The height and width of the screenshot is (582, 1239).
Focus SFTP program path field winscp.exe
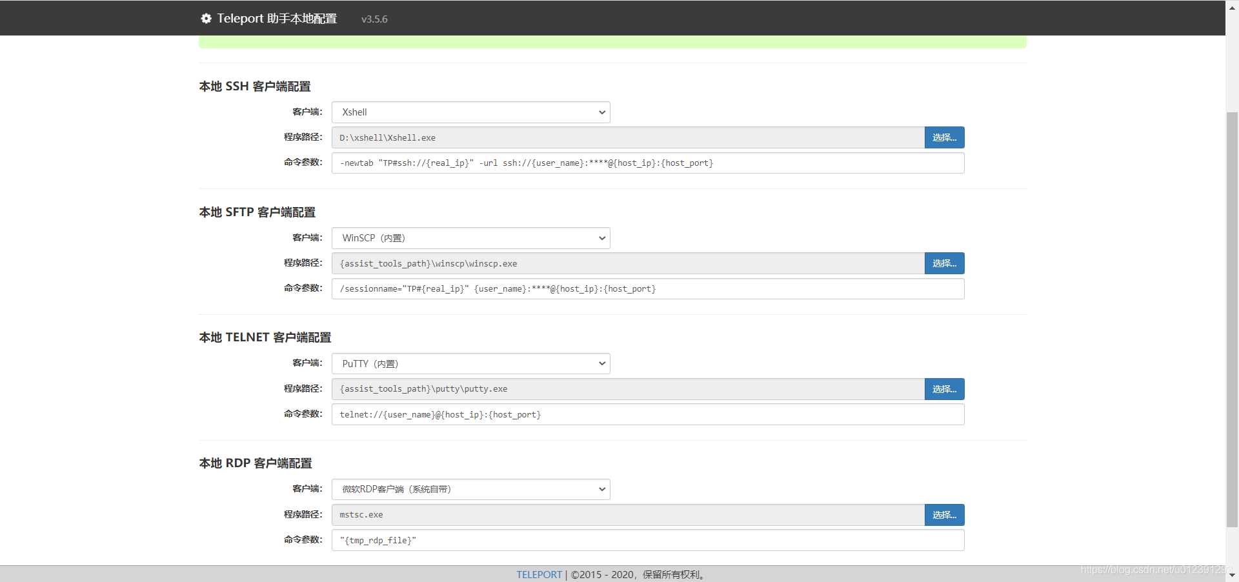point(628,263)
